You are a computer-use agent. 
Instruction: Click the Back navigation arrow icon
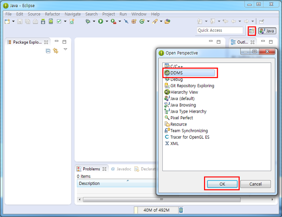(x=234, y=22)
